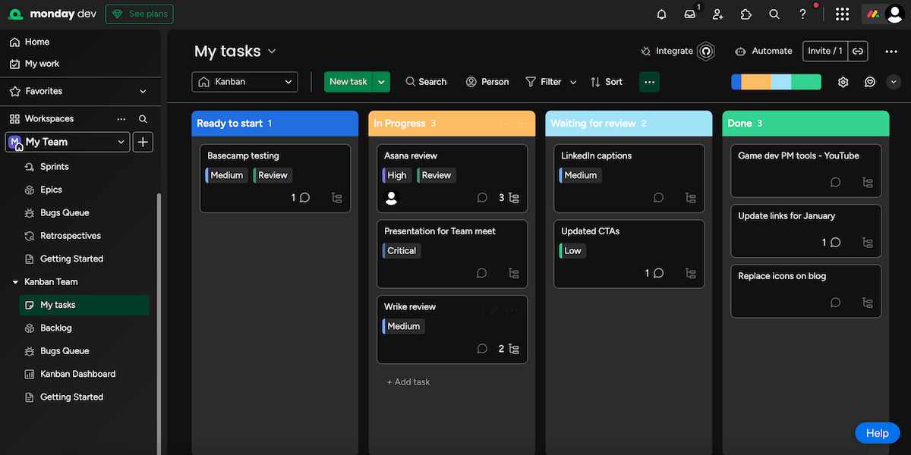This screenshot has height=455, width=911.
Task: Expand the New task arrow dropdown
Action: 382,82
